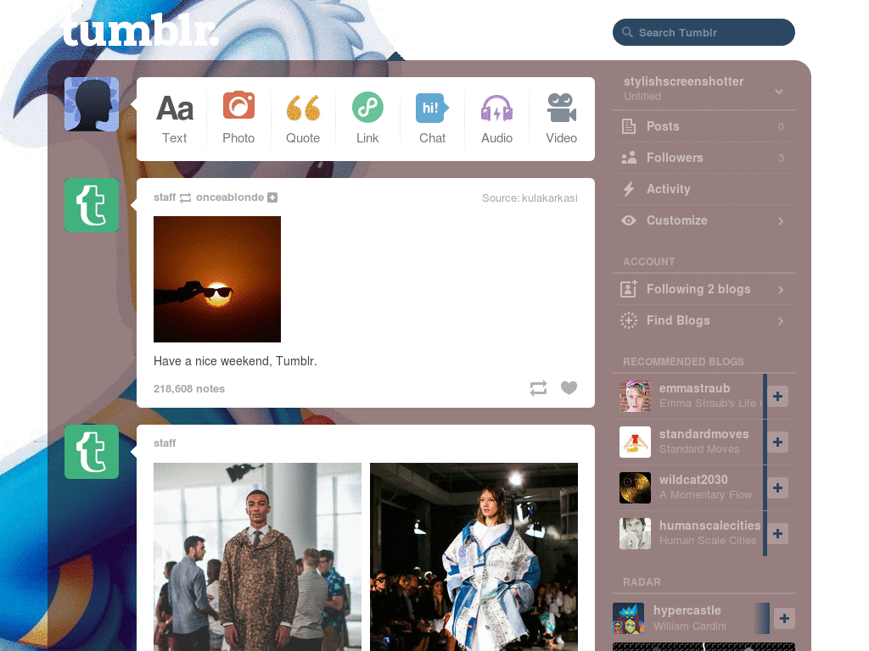Follow emmastraub with plus button

[x=777, y=397]
